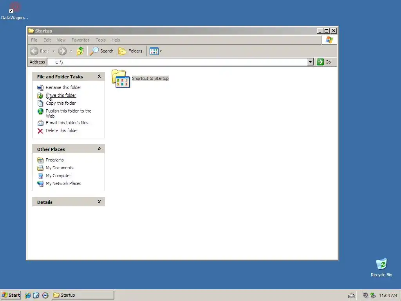This screenshot has width=401, height=301.
Task: Click the network tray icon near clock
Action: click(373, 295)
